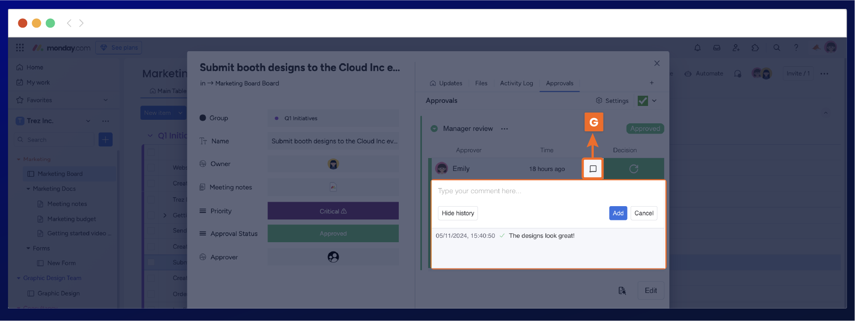The width and height of the screenshot is (855, 321).
Task: Open dropdown arrow beside green checkmark
Action: pos(654,101)
